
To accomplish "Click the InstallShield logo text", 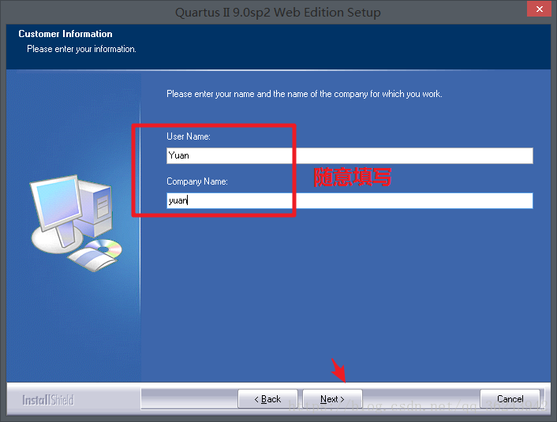I will 48,401.
